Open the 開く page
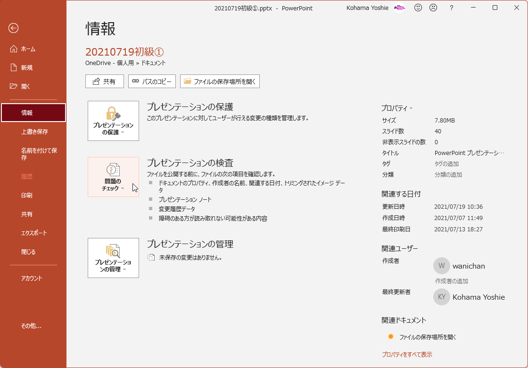Screen dimensions: 528x368 (x=33, y=87)
